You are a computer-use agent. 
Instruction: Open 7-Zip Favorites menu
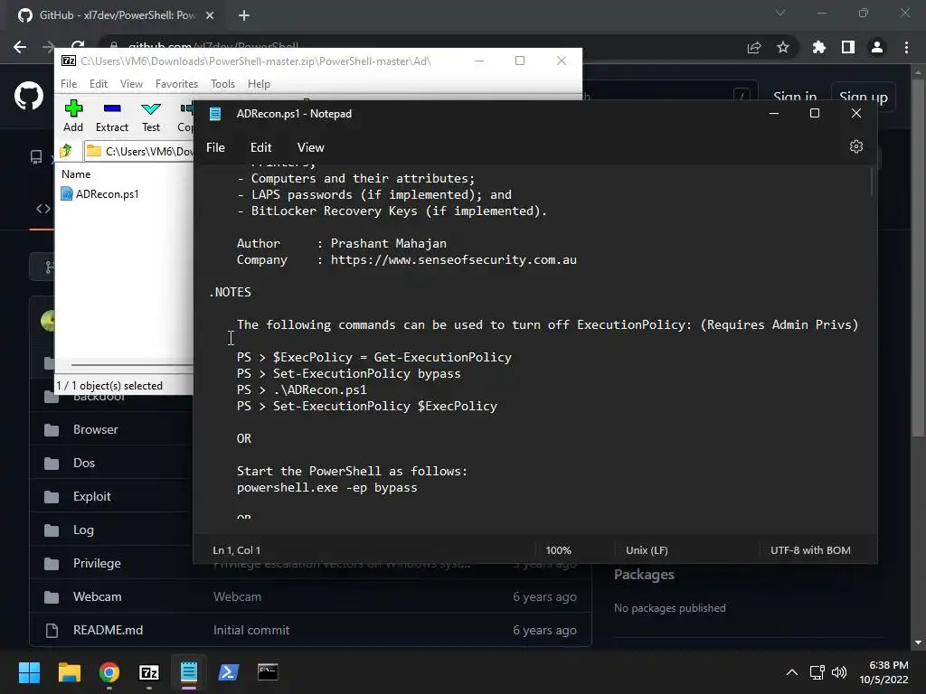[x=176, y=84]
